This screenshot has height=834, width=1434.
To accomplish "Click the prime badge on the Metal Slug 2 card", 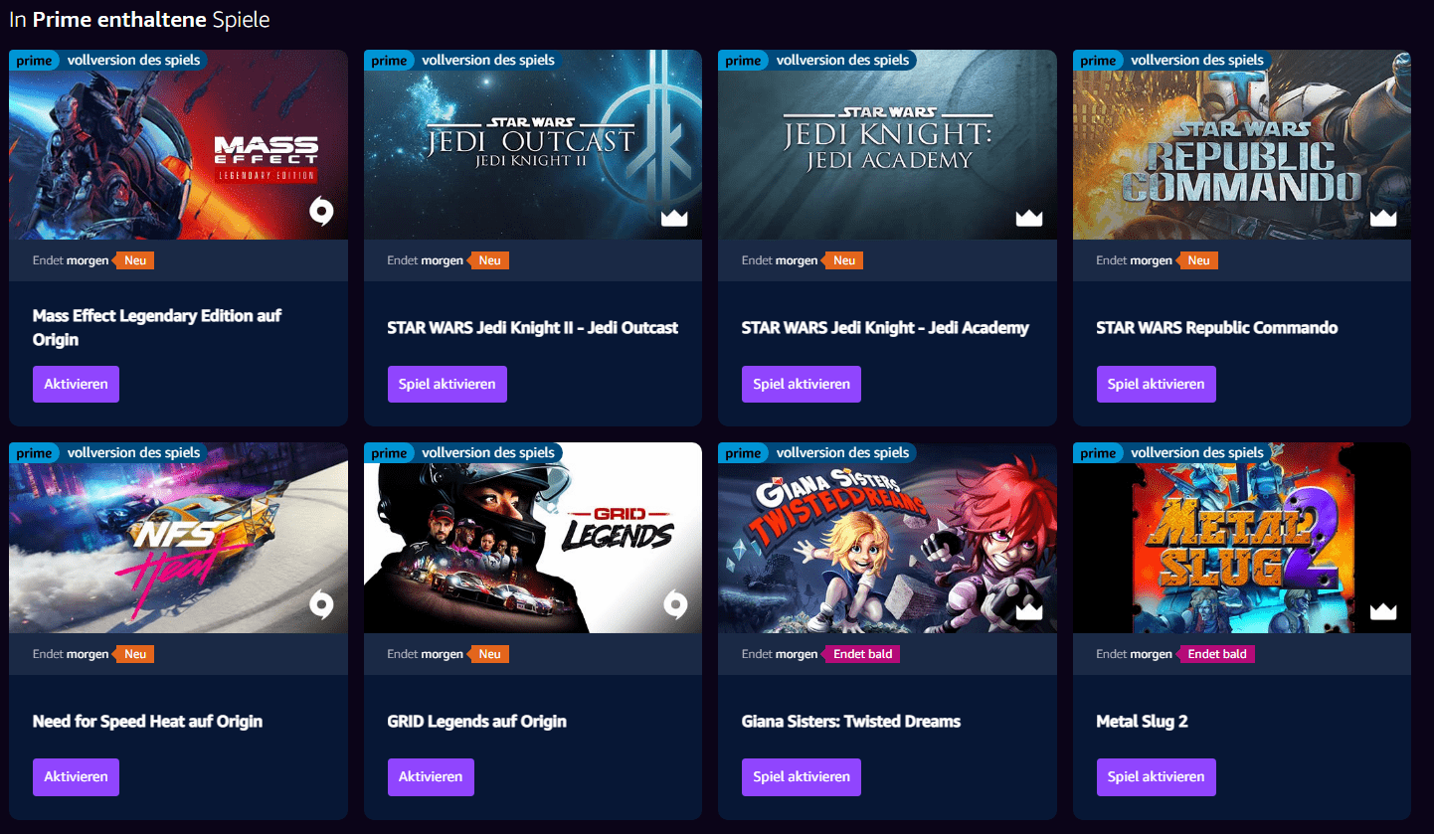I will click(x=1099, y=453).
